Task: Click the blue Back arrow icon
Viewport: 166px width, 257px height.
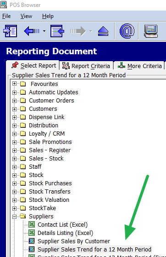Action: pyautogui.click(x=32, y=31)
